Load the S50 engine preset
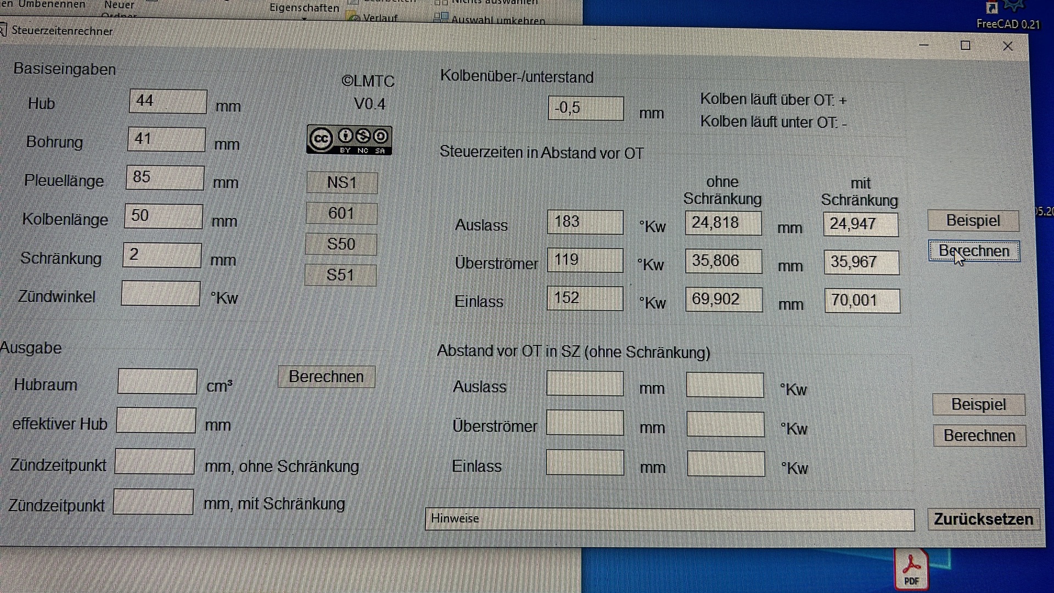 341,244
